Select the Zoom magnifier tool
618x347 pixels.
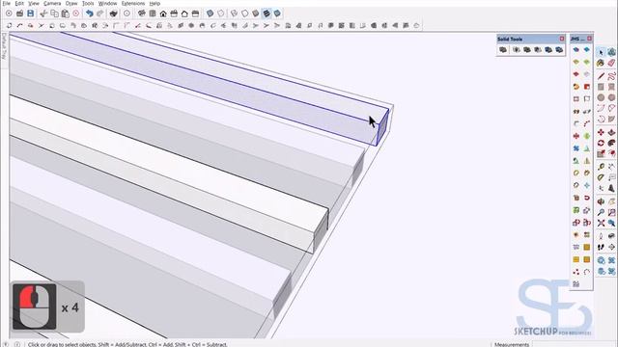(x=601, y=212)
